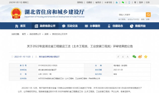Open 互动交流 navigation menu item
Image resolution: width=159 pixels, height=93 pixels.
coord(70,26)
